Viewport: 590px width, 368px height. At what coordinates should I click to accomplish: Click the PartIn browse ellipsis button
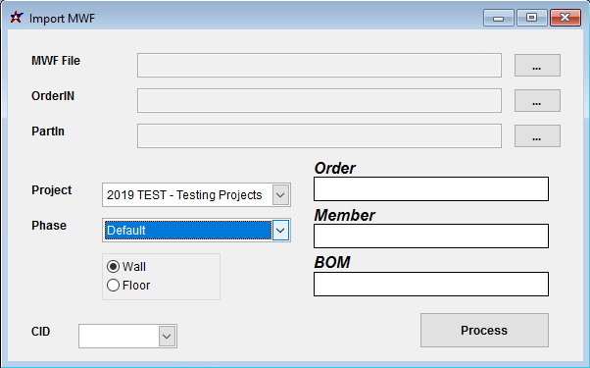click(x=537, y=136)
